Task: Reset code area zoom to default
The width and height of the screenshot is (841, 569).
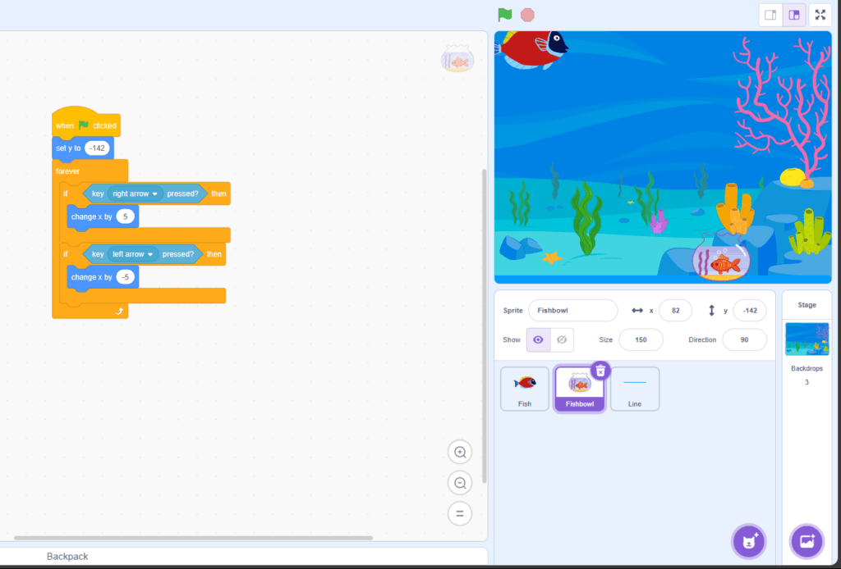Action: click(x=460, y=513)
